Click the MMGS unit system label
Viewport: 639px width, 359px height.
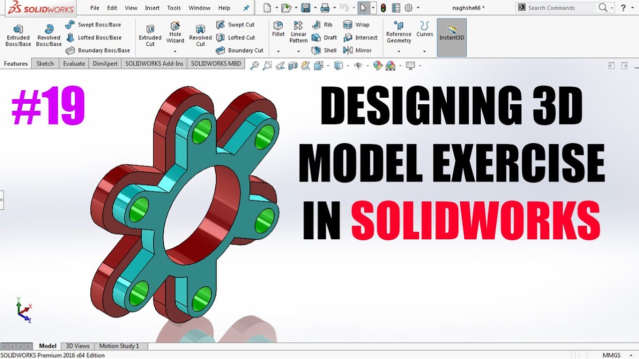pos(612,355)
